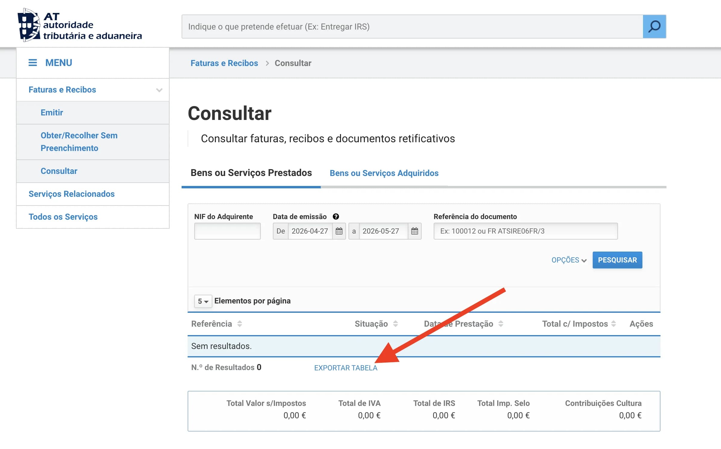Image resolution: width=721 pixels, height=449 pixels.
Task: Click the EXPORTAR TABELA link
Action: 346,368
